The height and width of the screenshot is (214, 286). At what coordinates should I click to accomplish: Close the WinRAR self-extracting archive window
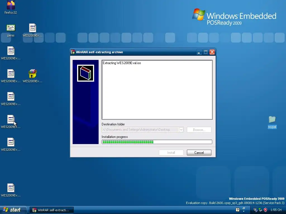click(212, 52)
